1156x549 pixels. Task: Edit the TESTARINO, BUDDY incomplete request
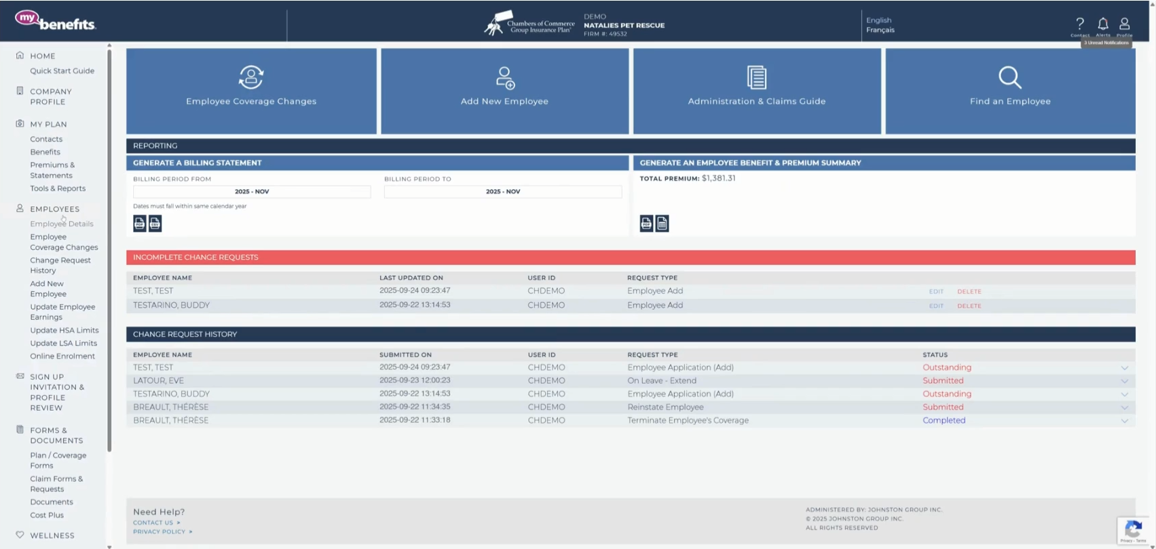click(936, 306)
